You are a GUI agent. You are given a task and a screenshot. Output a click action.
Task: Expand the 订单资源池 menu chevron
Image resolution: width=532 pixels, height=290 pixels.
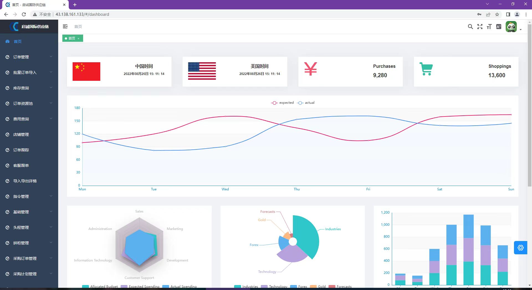coord(51,103)
